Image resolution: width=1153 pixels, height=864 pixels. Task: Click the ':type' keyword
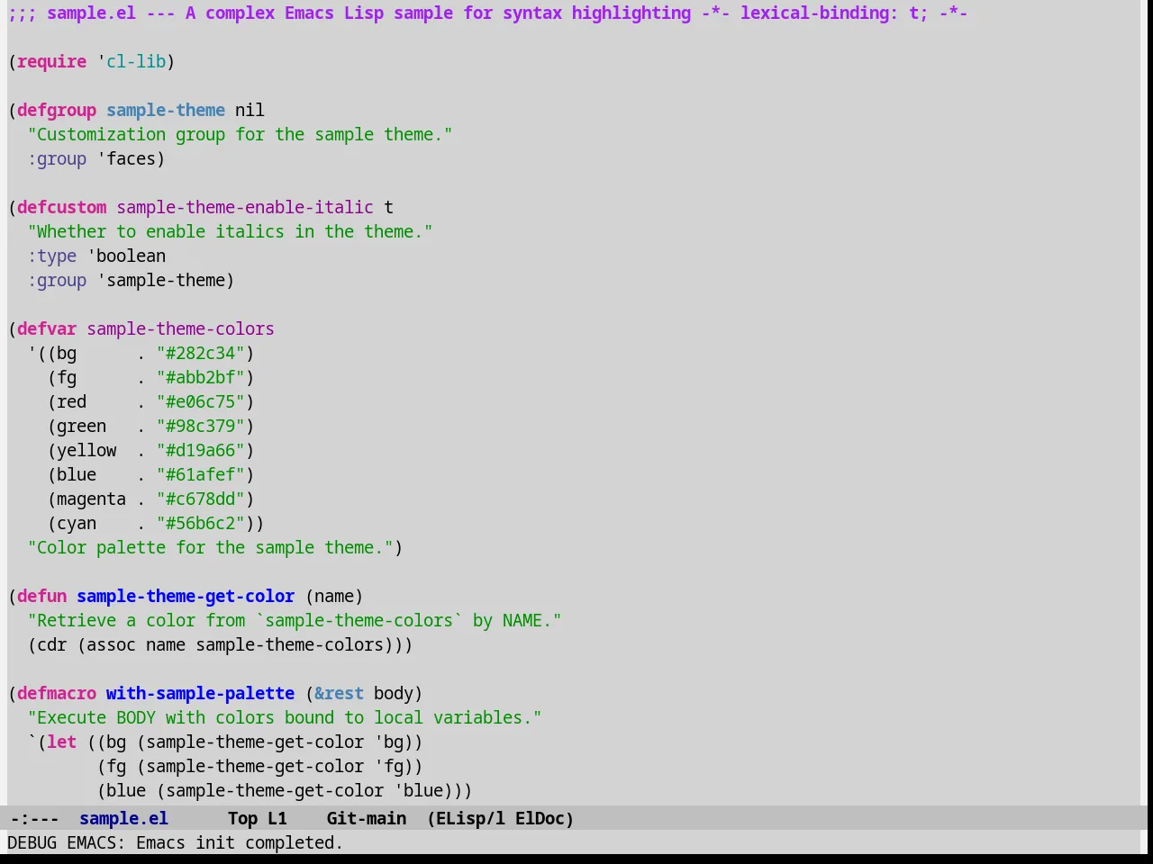[51, 256]
